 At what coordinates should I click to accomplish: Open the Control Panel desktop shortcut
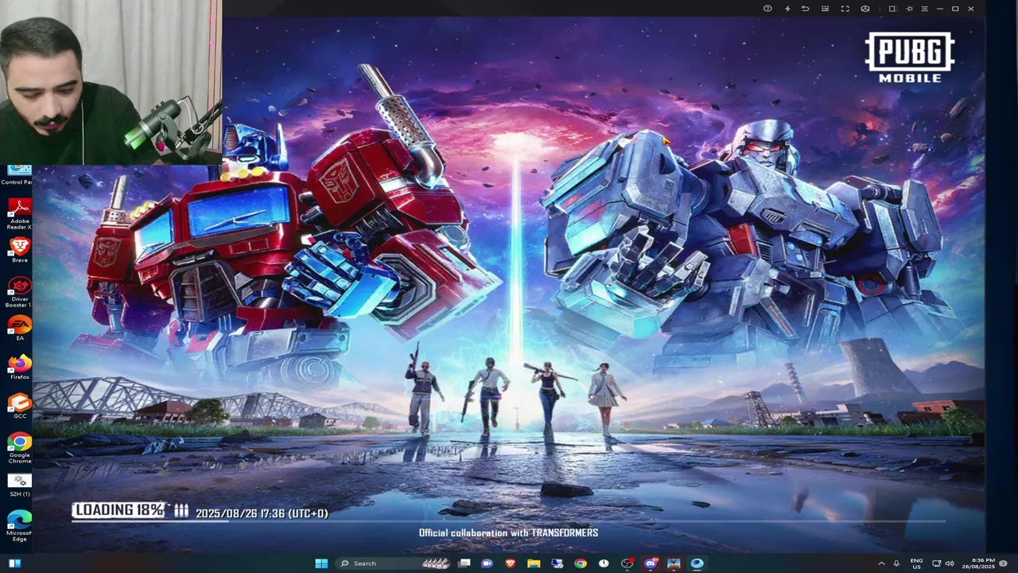click(x=17, y=175)
